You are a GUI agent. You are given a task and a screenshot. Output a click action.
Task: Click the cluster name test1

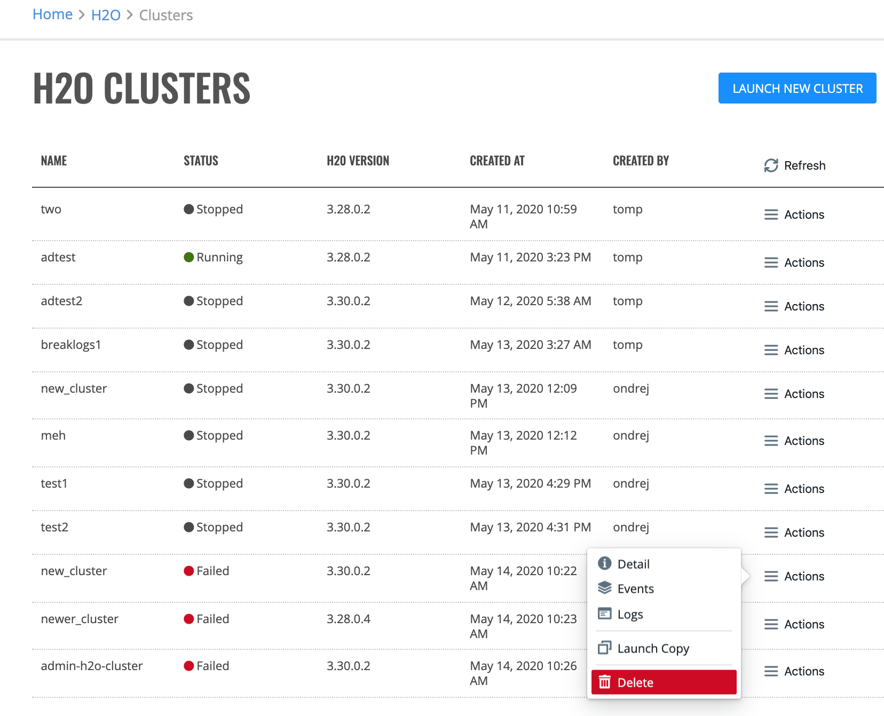coord(54,483)
